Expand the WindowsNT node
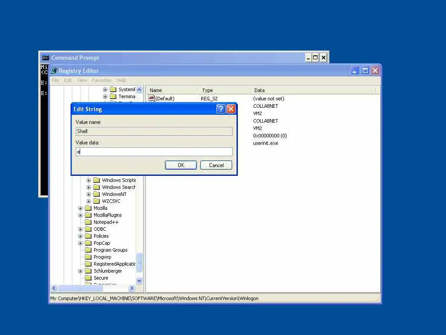Viewport: 446px width, 335px height. (88, 194)
